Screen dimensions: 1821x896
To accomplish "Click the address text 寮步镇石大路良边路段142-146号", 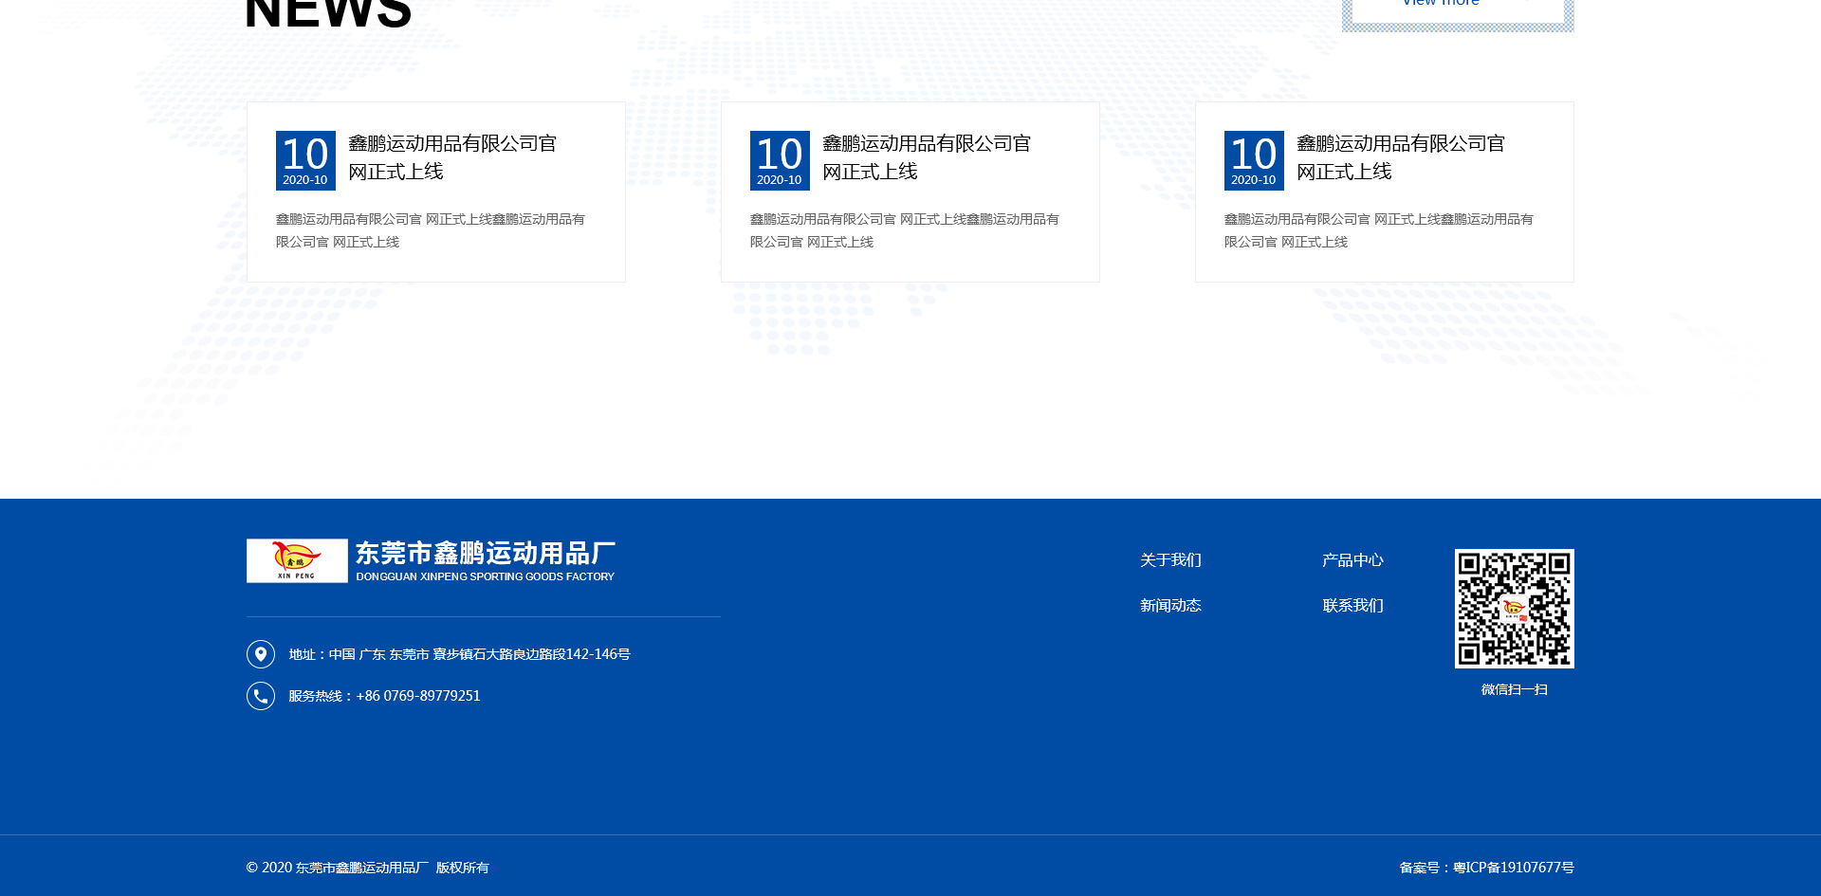I will pyautogui.click(x=531, y=654).
